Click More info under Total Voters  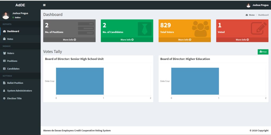coord(185,40)
